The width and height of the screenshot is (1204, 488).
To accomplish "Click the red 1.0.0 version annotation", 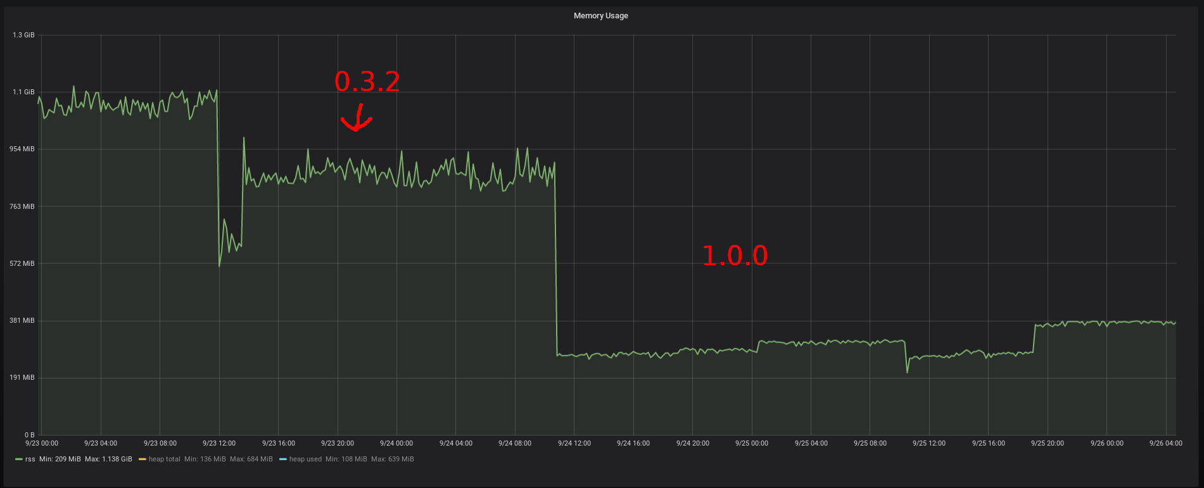I will (735, 256).
